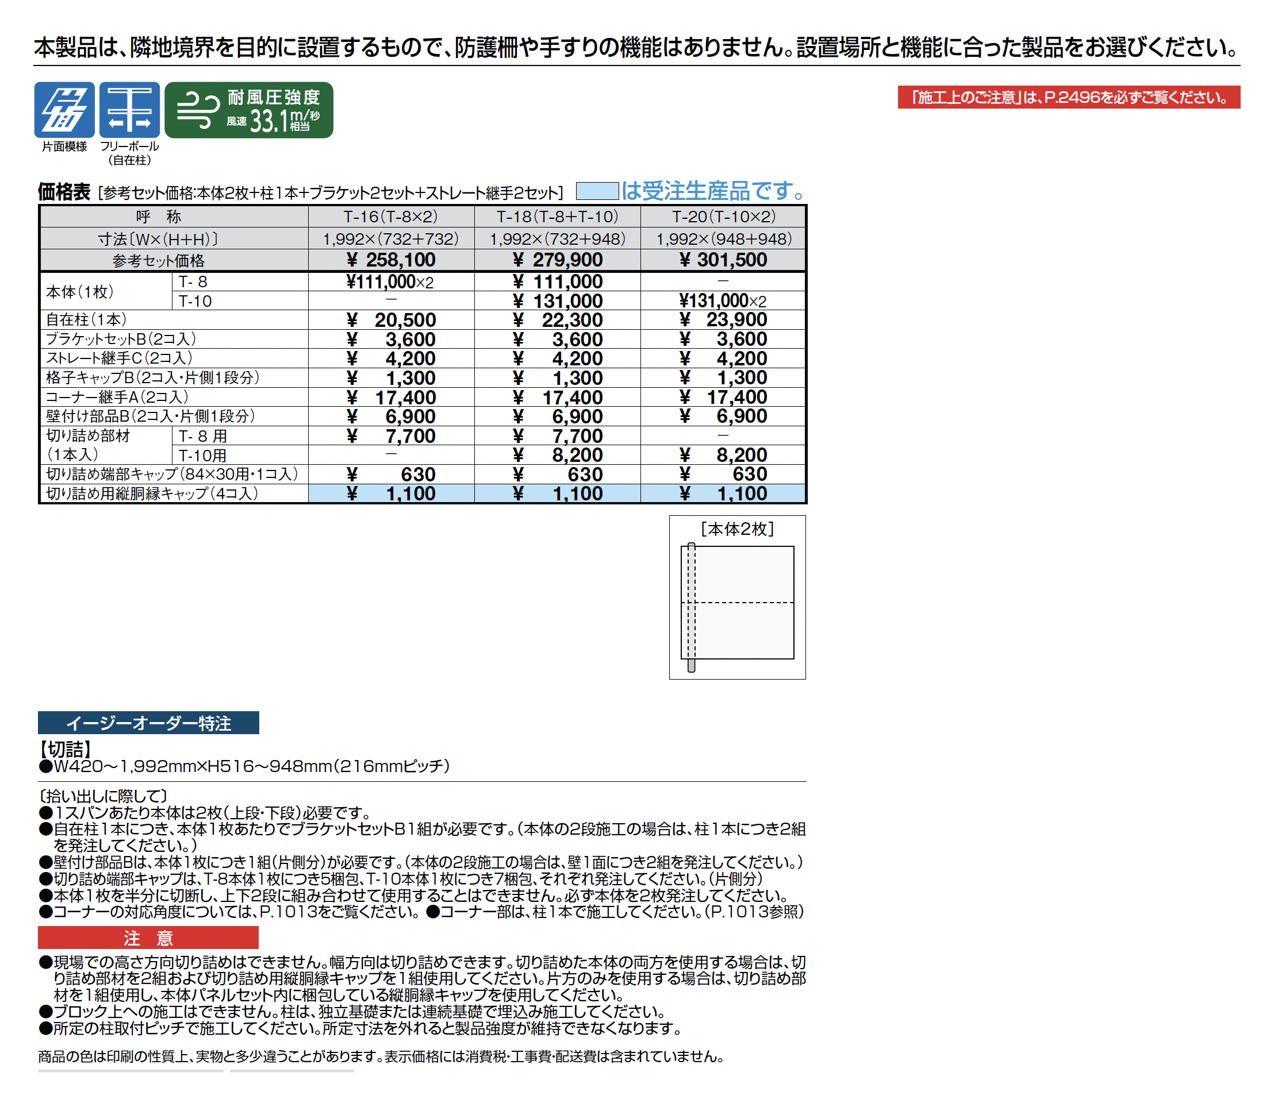Click the イージーオーダー特注 navy header
The height and width of the screenshot is (1107, 1274).
tap(148, 723)
